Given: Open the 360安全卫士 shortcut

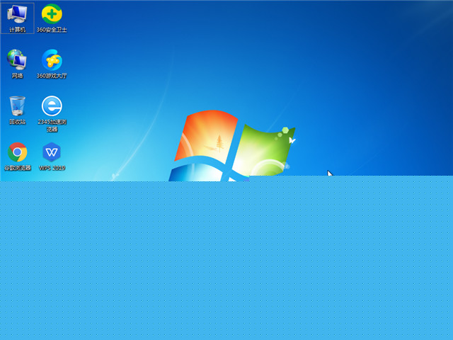Looking at the screenshot, I should [x=52, y=18].
